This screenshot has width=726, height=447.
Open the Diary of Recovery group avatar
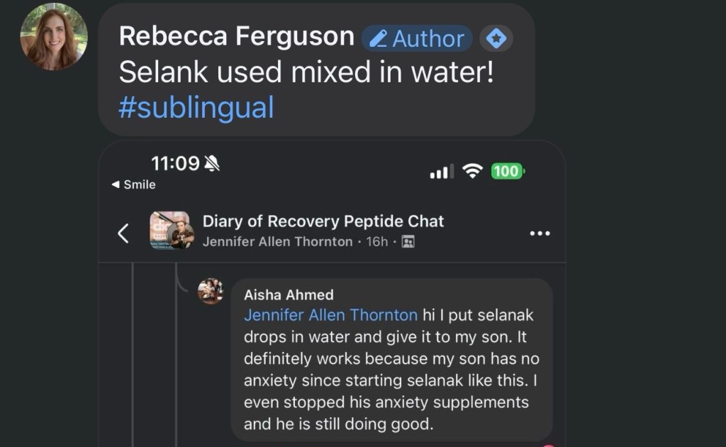[x=170, y=231]
